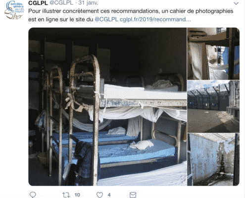
Task: Open the bottom right damp wall photo
Action: click(x=213, y=159)
